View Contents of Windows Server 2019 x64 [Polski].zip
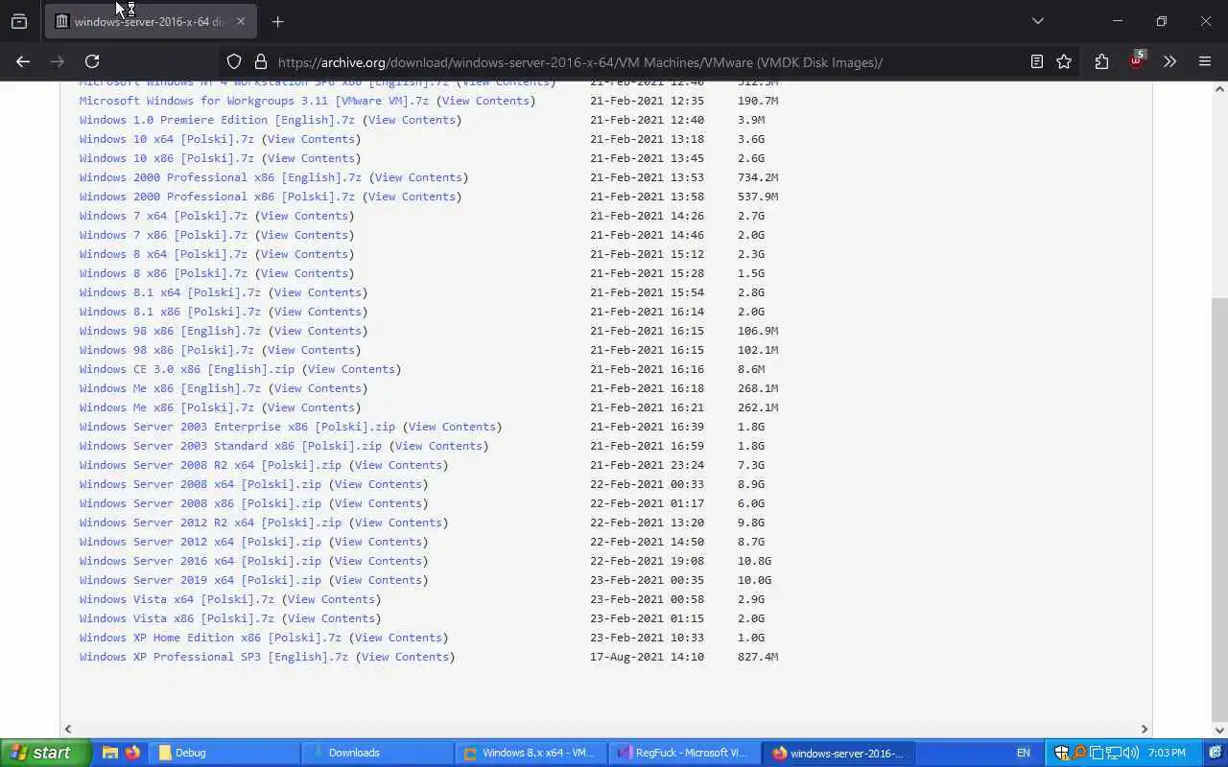 [378, 580]
